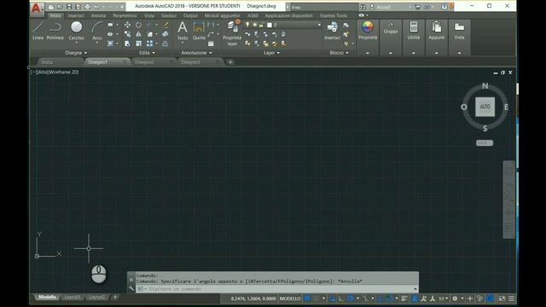
Task: Open the Inserisci ribbon tab
Action: pos(76,15)
